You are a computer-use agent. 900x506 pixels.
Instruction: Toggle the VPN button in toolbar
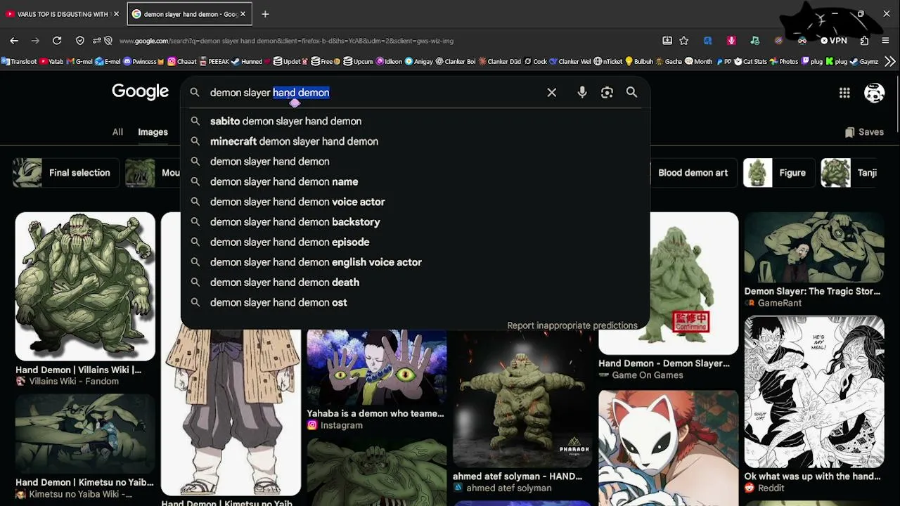coord(833,41)
